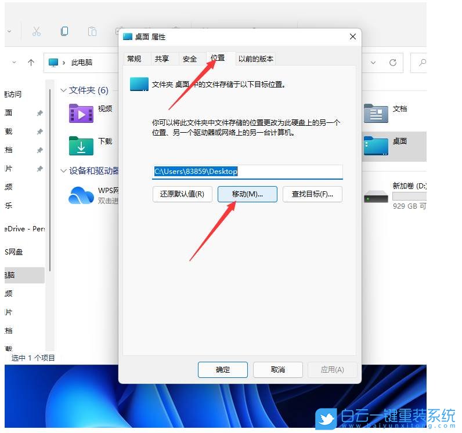This screenshot has width=462, height=433.
Task: Close the 桌面 属性 dialog
Action: [x=353, y=37]
